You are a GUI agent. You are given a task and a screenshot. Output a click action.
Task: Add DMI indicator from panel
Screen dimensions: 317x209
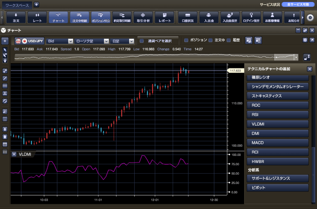tap(278, 134)
